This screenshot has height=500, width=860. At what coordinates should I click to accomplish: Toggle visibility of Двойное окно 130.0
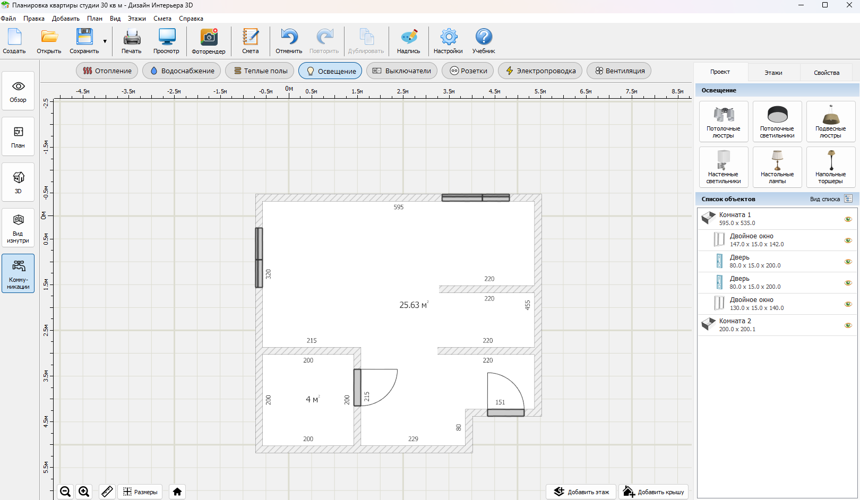coord(848,304)
